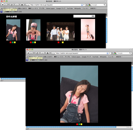Click the vertical scrollbar of the back window

[106, 31]
